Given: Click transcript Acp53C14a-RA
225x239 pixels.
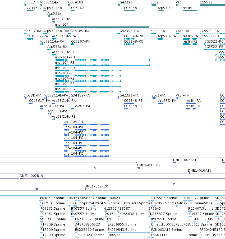Looking at the screenshot, I should coord(41,44).
